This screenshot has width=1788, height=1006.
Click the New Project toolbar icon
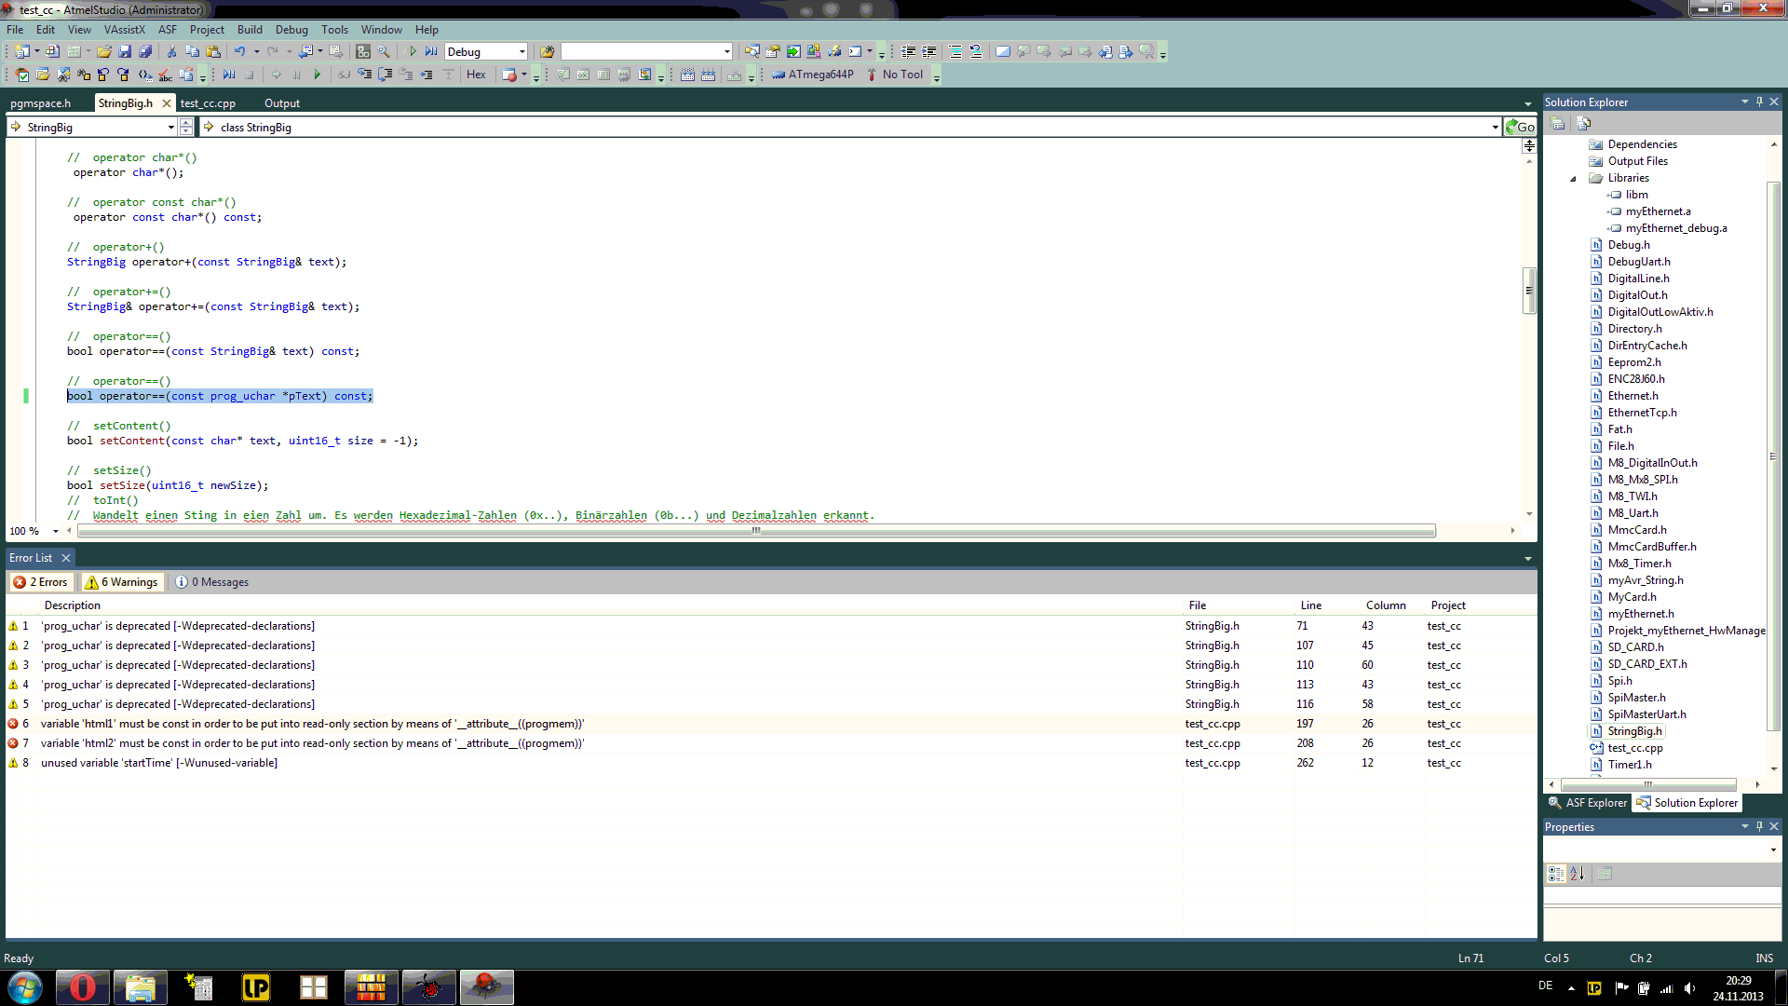pyautogui.click(x=21, y=51)
